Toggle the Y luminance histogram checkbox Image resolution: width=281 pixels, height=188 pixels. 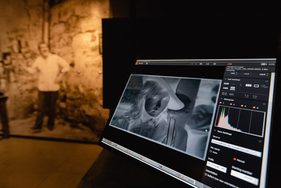click(220, 103)
